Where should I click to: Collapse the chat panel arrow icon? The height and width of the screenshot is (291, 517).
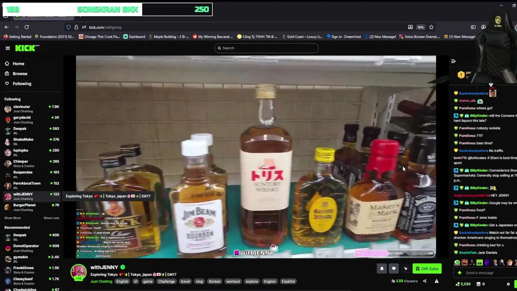pos(453,61)
